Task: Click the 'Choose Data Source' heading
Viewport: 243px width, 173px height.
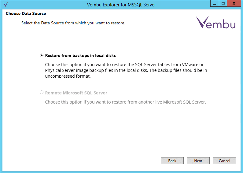Action: [x=26, y=14]
